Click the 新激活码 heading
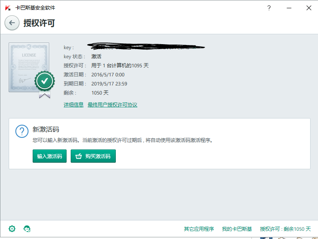The width and height of the screenshot is (318, 239). tap(46, 129)
